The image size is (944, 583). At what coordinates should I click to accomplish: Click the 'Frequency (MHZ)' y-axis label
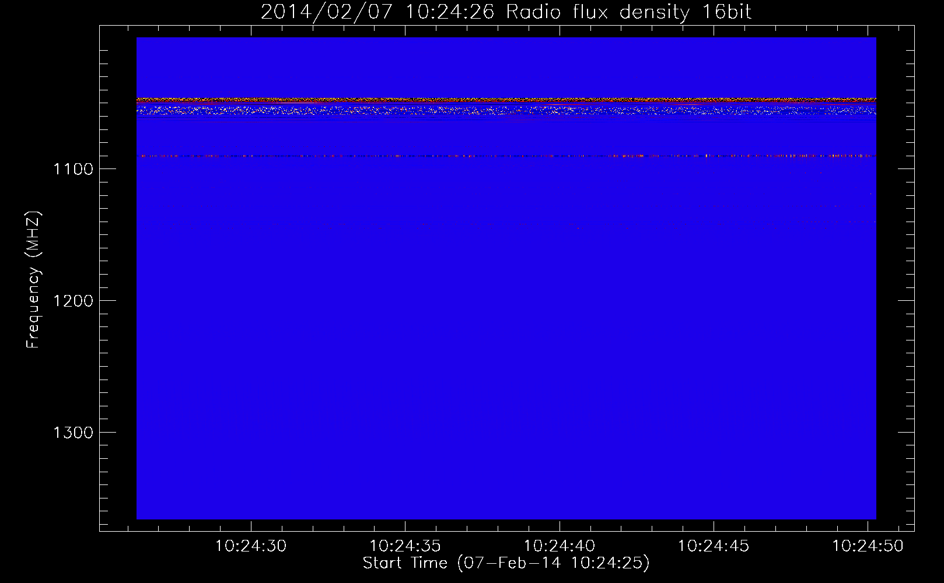(33, 280)
